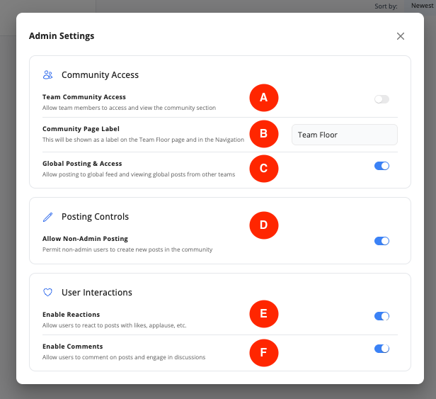Click the red marker labeled E
The height and width of the screenshot is (399, 436).
click(263, 314)
